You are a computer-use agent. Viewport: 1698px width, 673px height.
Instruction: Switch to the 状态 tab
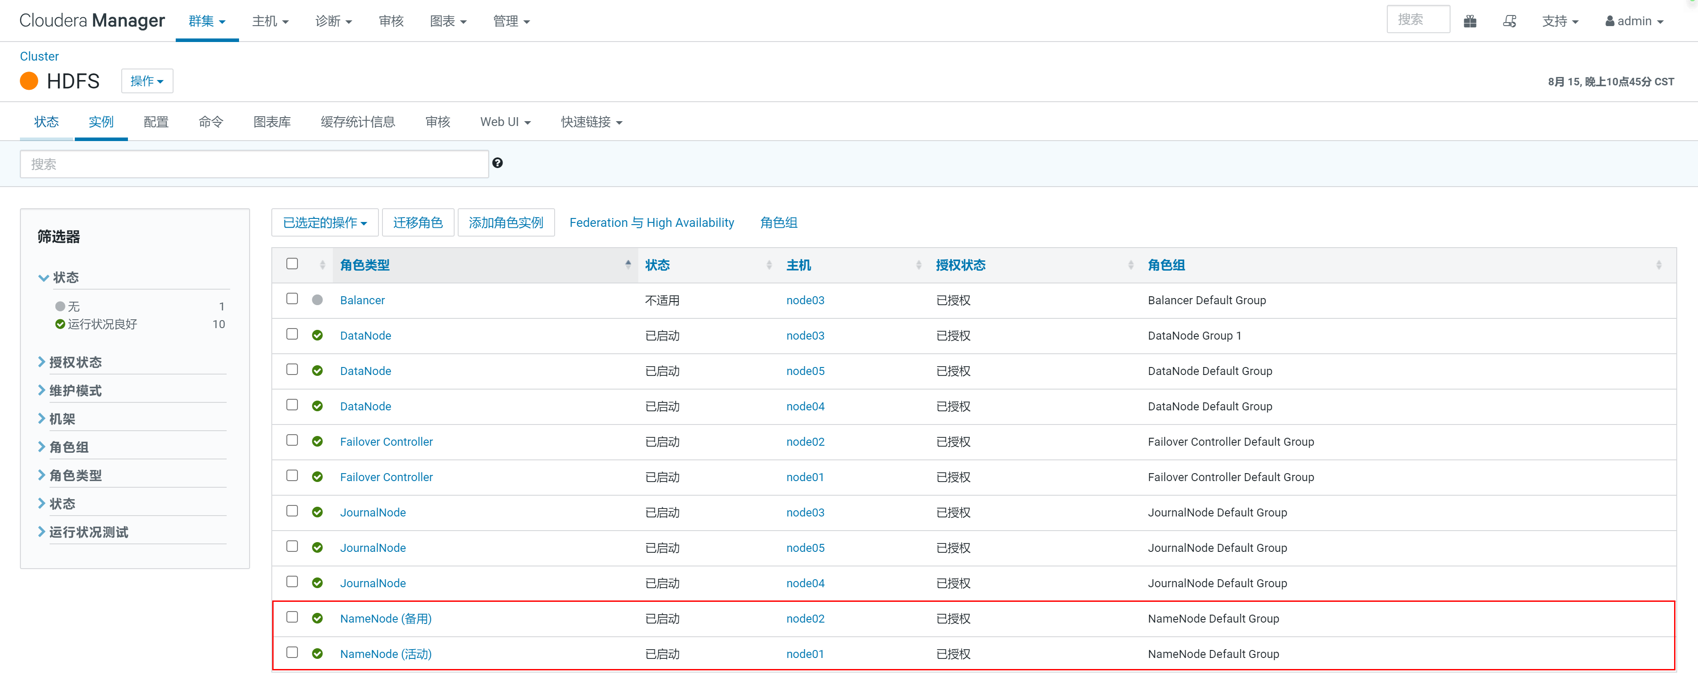pyautogui.click(x=46, y=122)
